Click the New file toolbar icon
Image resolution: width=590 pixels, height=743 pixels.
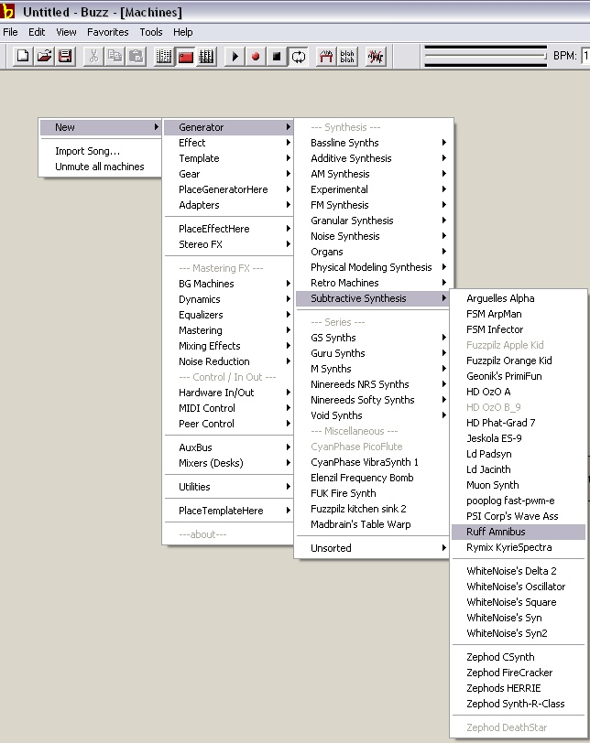tap(23, 57)
